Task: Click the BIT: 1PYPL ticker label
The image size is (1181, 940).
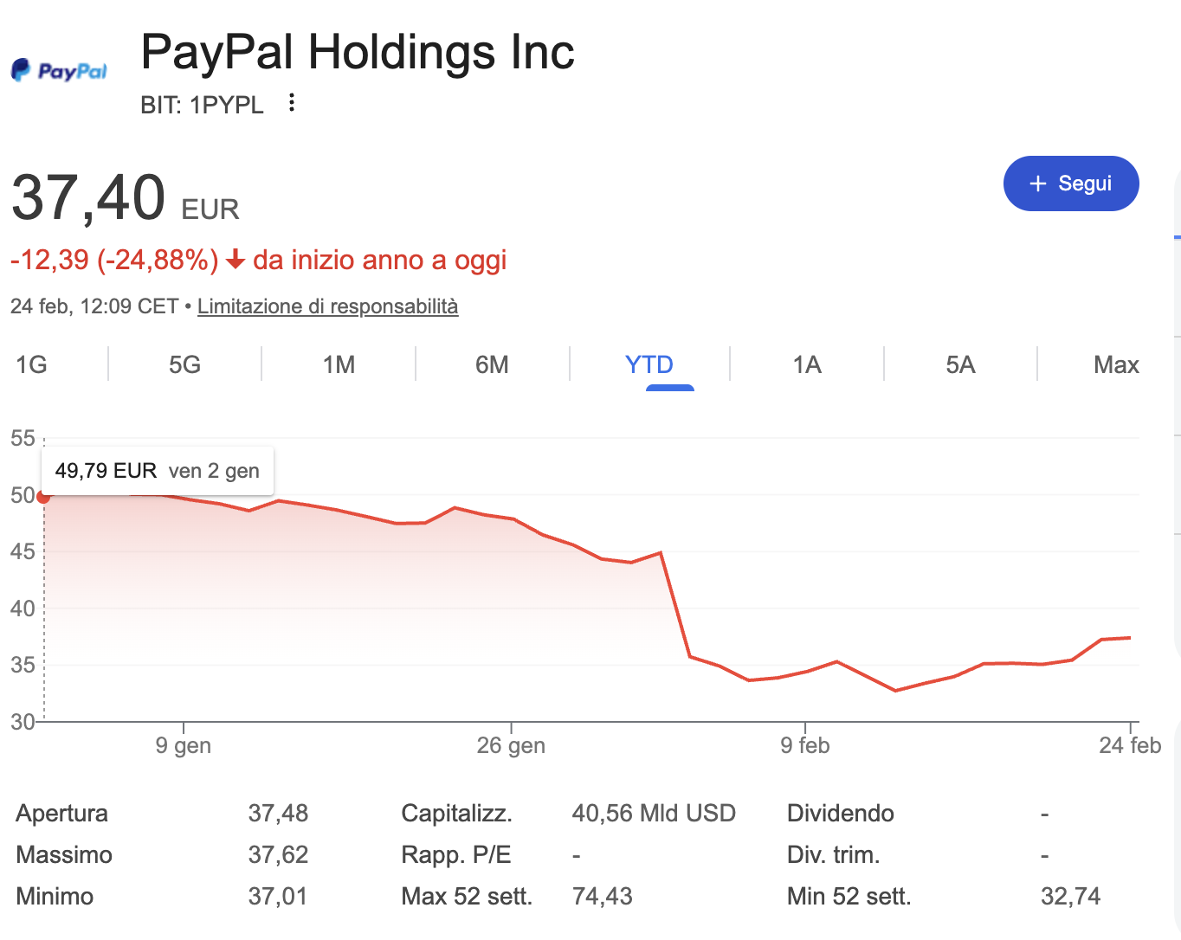Action: click(x=203, y=104)
